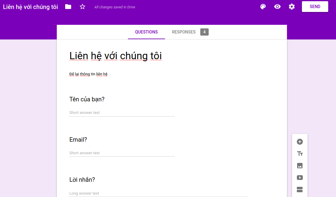Rename form title in top header

[x=30, y=7]
